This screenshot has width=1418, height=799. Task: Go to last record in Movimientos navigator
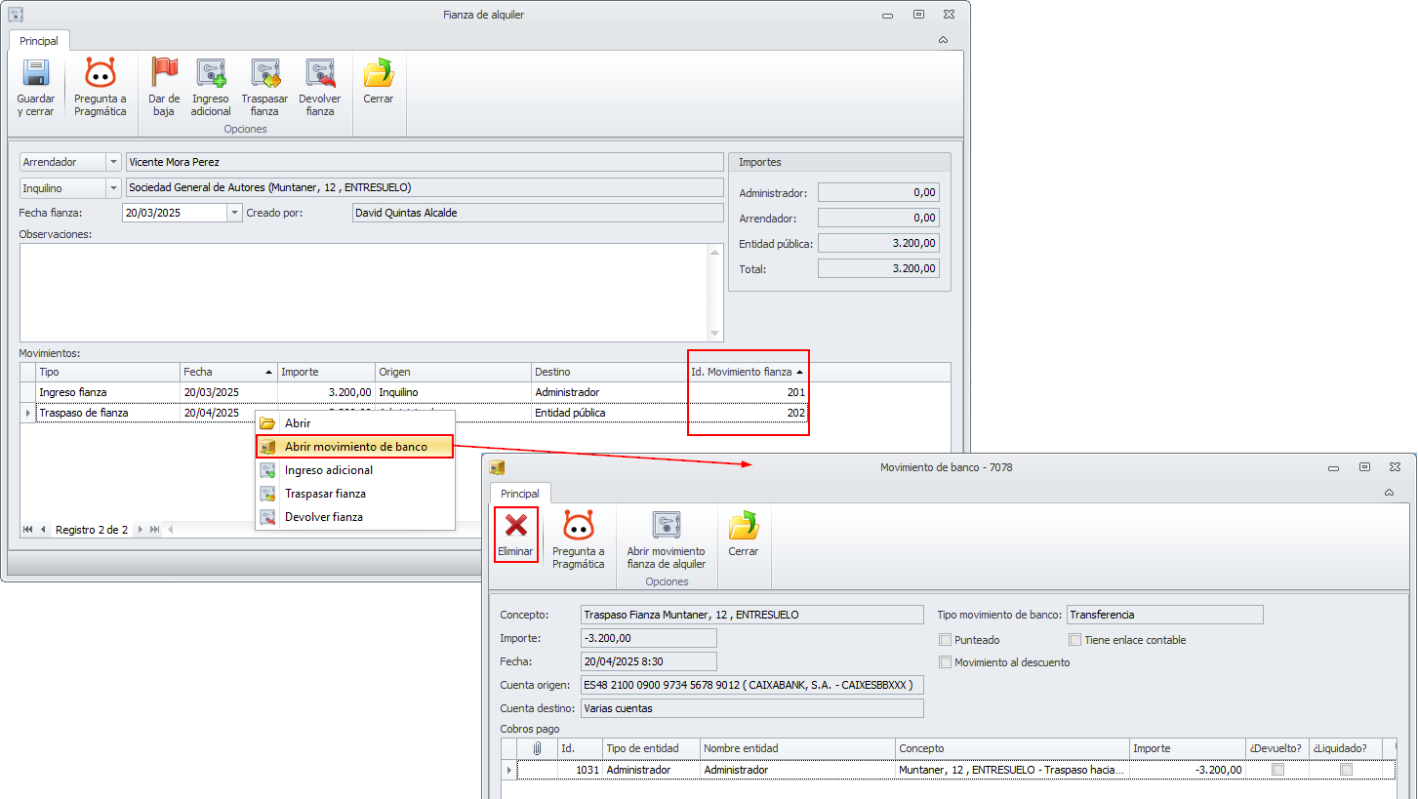tap(154, 530)
